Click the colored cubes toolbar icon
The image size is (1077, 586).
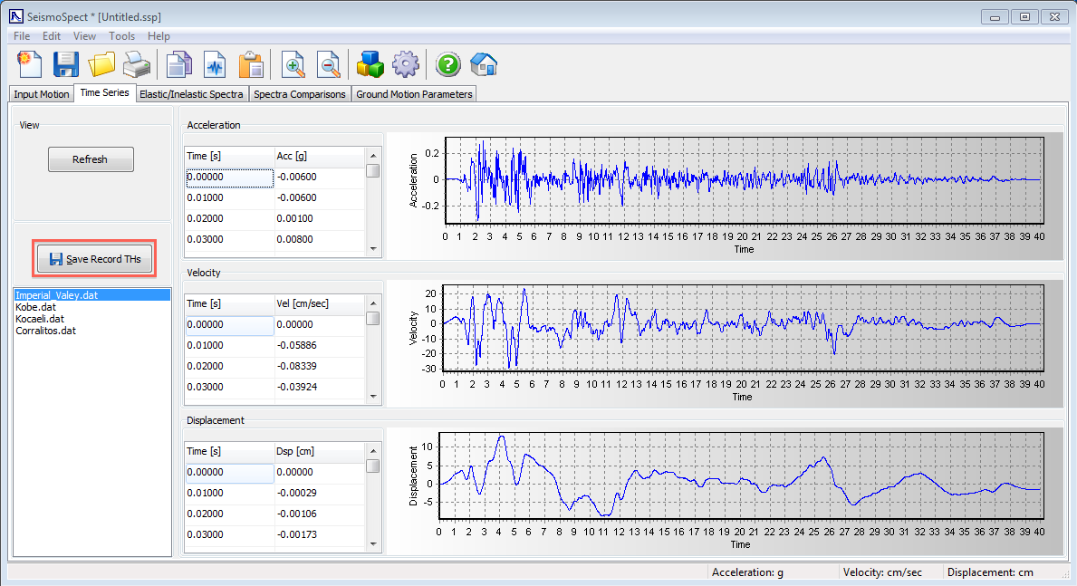click(x=370, y=64)
